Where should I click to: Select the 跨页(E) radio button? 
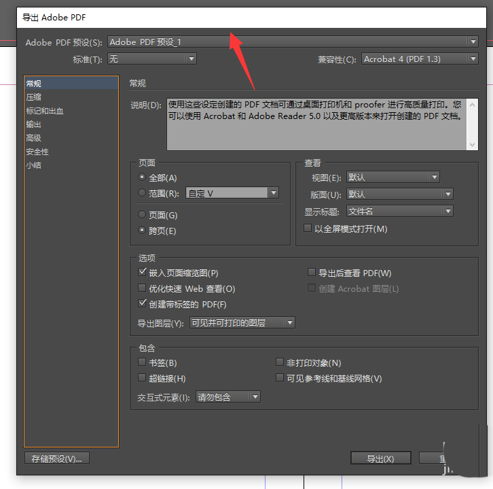(142, 230)
